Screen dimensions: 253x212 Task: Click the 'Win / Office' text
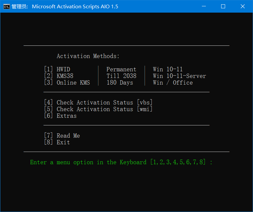(x=173, y=83)
